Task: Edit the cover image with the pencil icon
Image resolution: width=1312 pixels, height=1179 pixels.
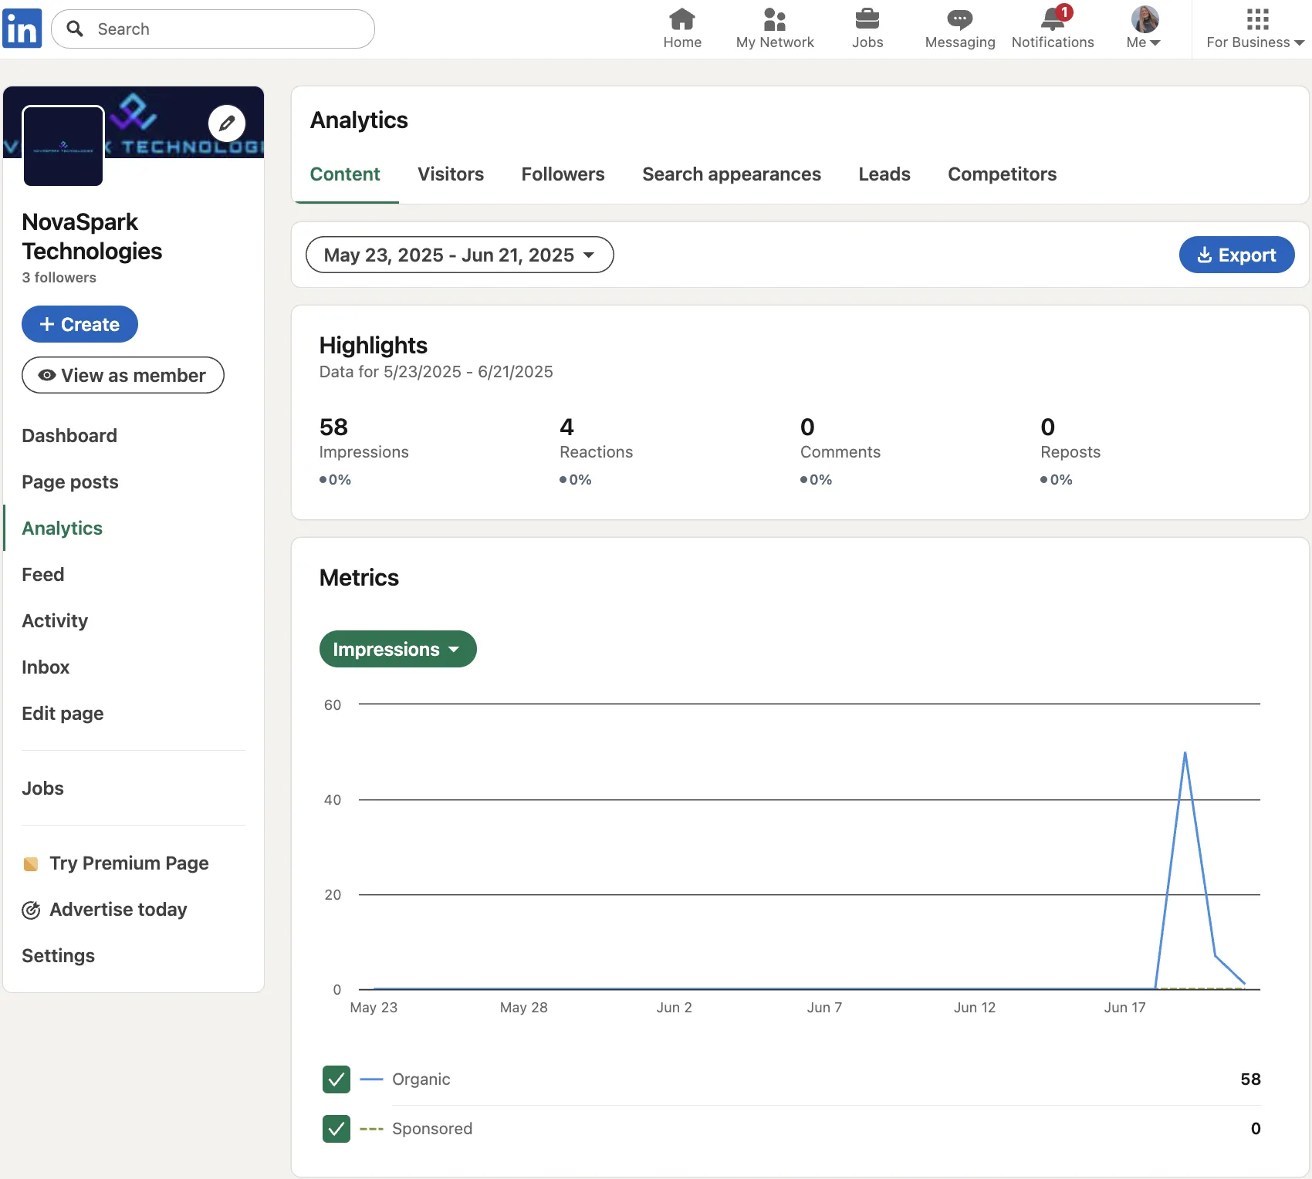Action: tap(227, 123)
